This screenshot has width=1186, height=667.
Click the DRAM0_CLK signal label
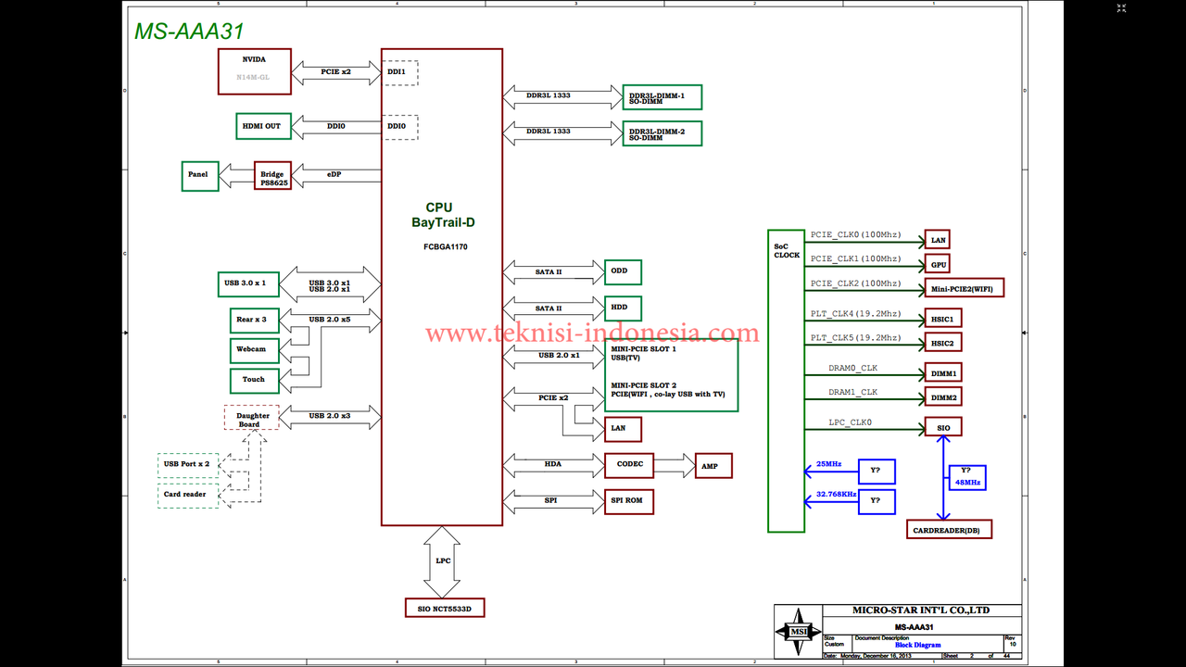click(x=853, y=368)
